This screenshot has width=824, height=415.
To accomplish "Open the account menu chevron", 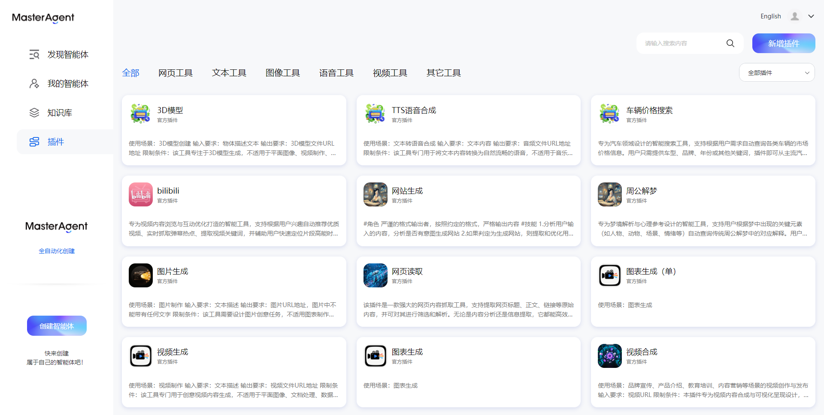I will (x=811, y=16).
